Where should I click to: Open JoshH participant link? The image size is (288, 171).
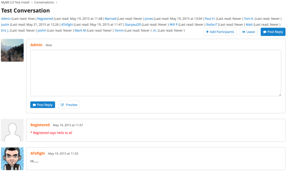pyautogui.click(x=42, y=30)
